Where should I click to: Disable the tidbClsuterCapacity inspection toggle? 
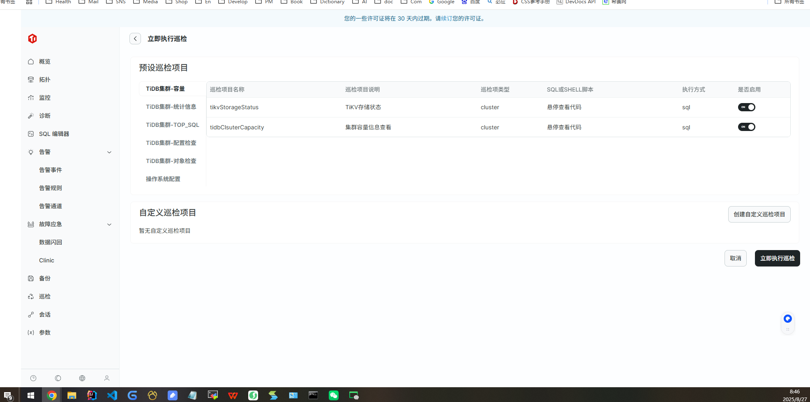(x=746, y=127)
